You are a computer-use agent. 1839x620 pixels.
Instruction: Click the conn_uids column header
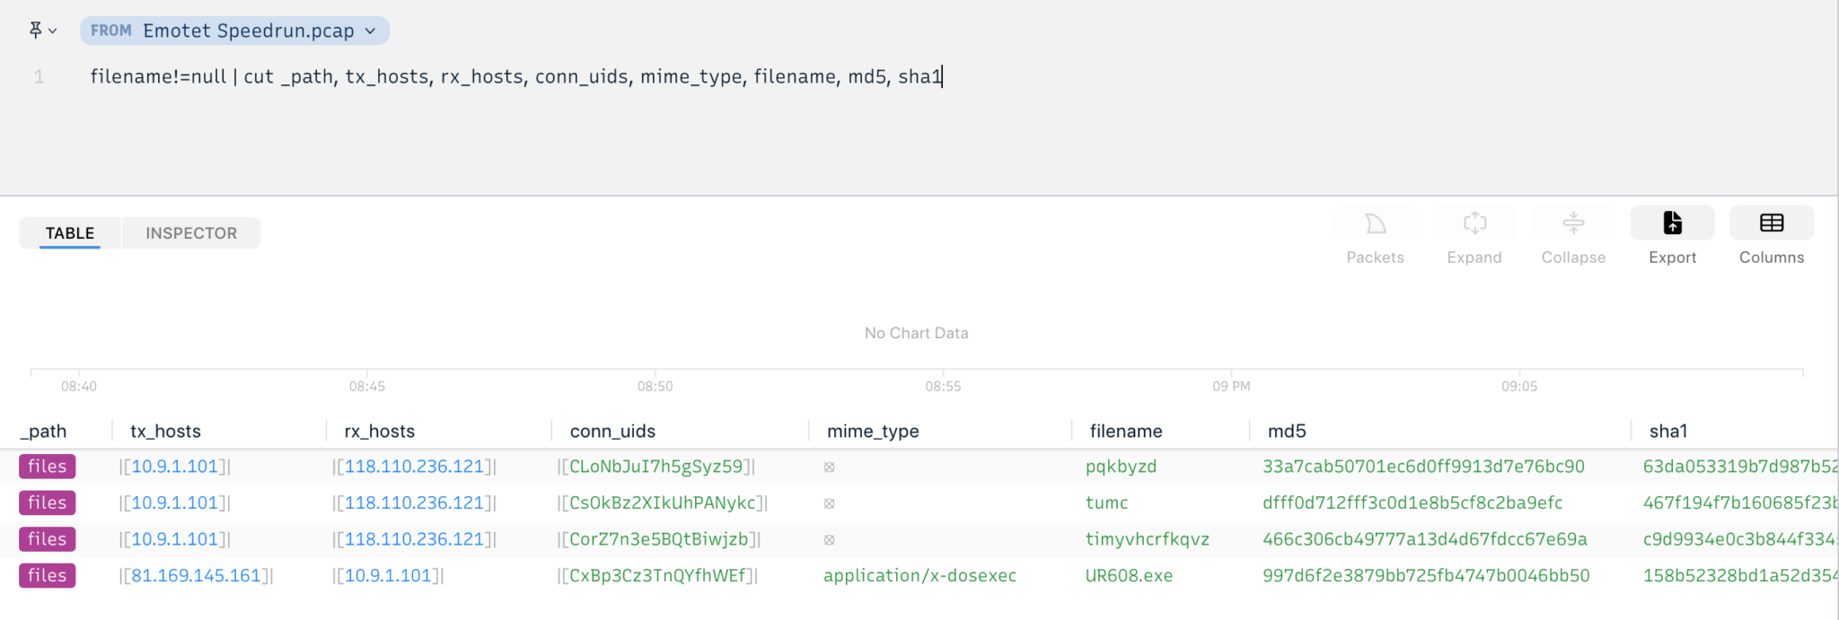tap(612, 431)
